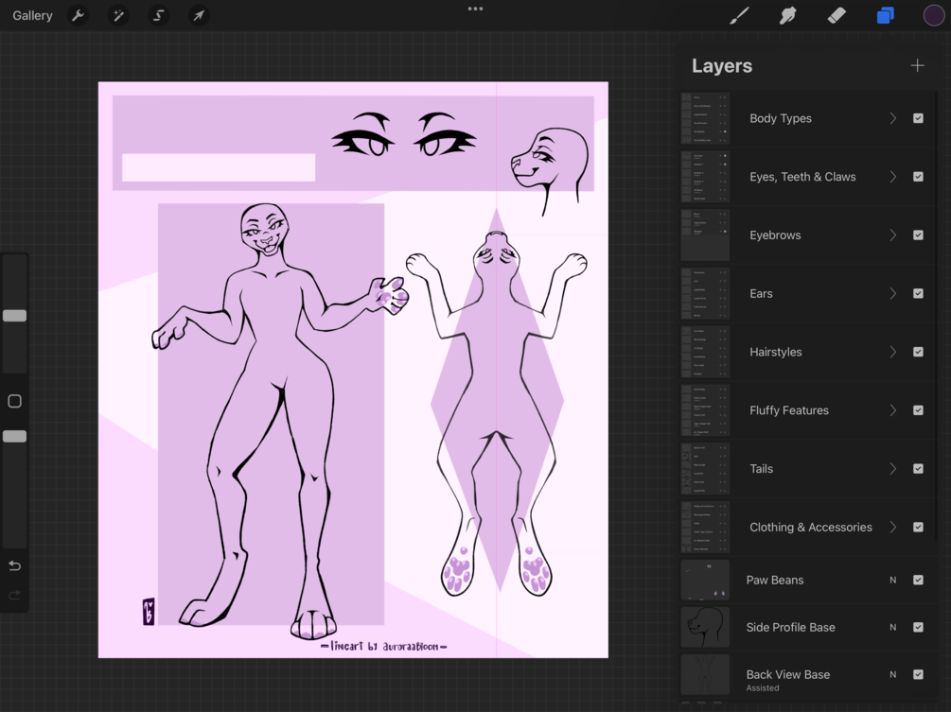The height and width of the screenshot is (712, 951).
Task: Open the active color picker circle
Action: (x=934, y=15)
